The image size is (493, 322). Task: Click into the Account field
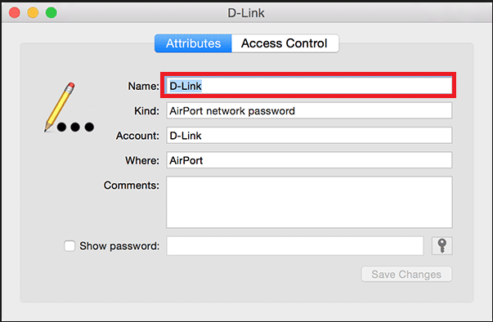(x=309, y=136)
